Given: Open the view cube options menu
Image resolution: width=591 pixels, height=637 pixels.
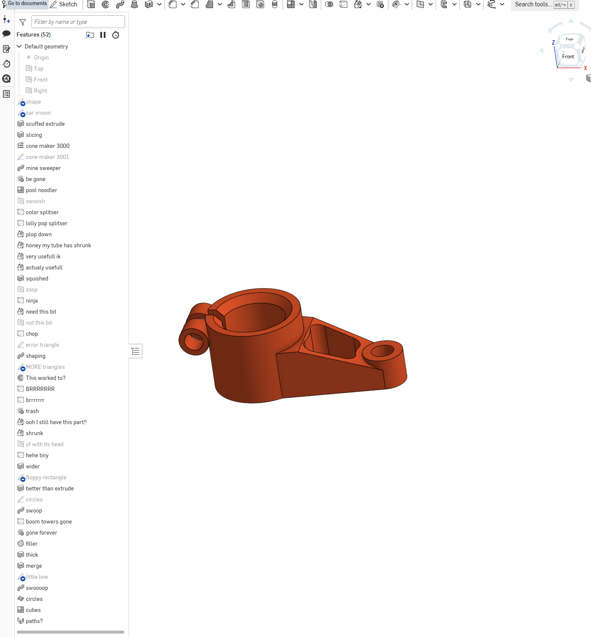Looking at the screenshot, I should 588,78.
